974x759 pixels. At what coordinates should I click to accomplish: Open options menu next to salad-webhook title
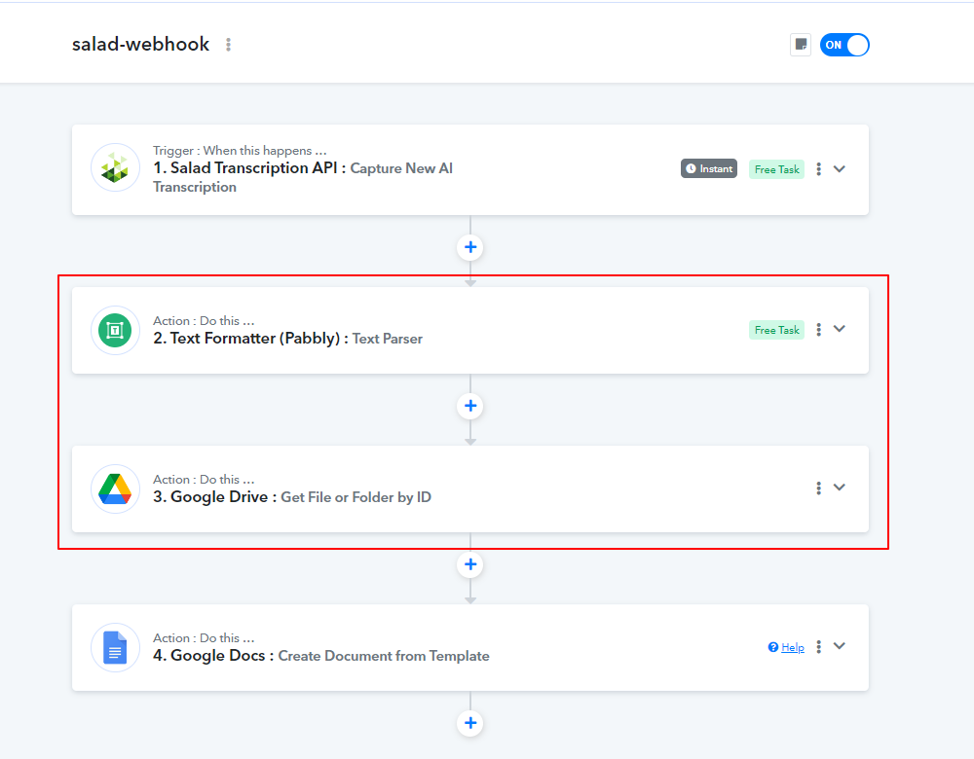229,45
